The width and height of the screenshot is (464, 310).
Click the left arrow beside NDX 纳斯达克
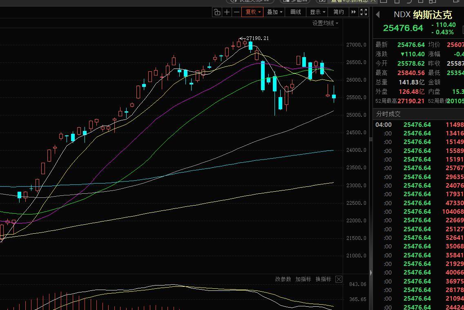pos(377,15)
